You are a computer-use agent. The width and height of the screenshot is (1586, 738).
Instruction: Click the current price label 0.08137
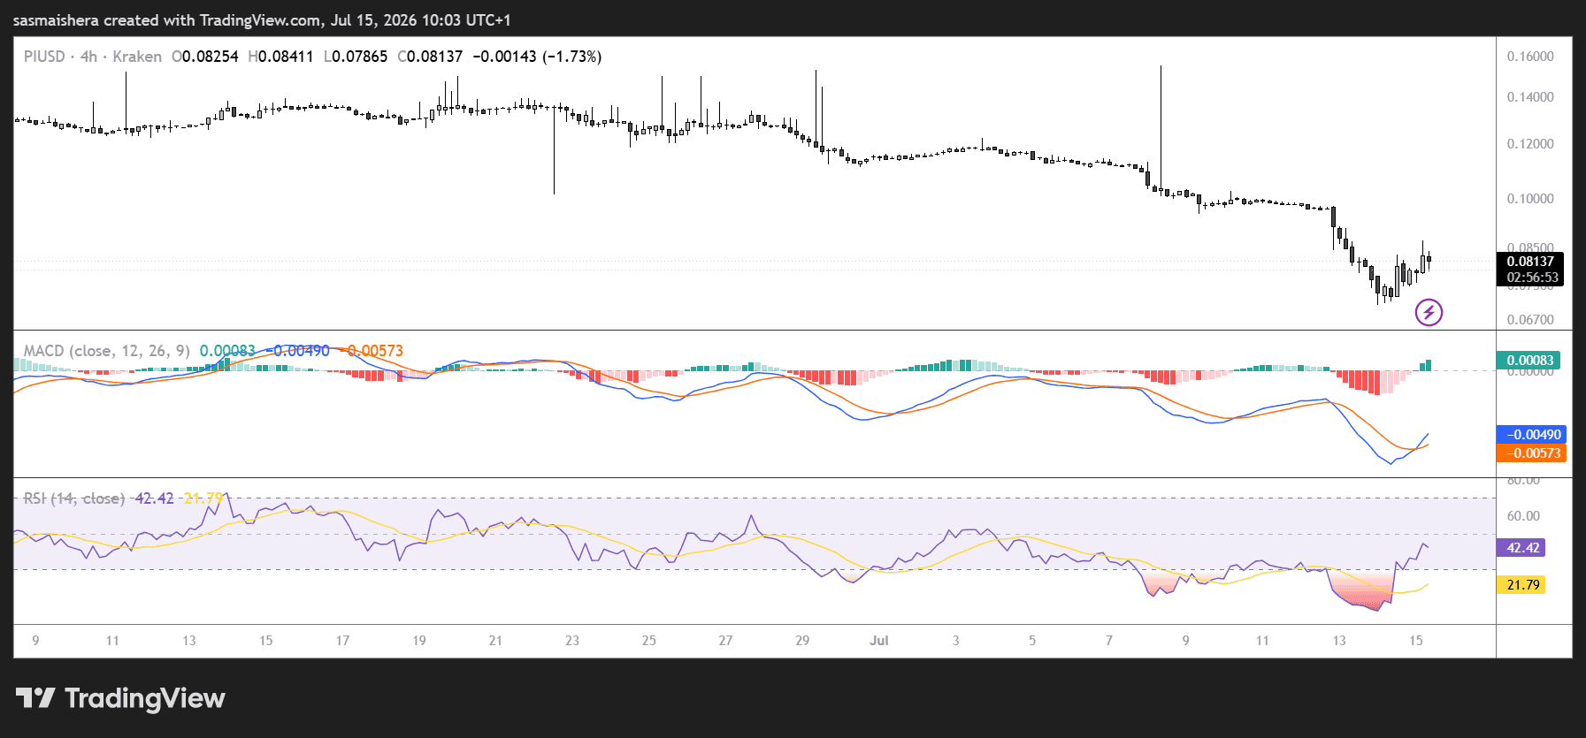click(x=1530, y=262)
